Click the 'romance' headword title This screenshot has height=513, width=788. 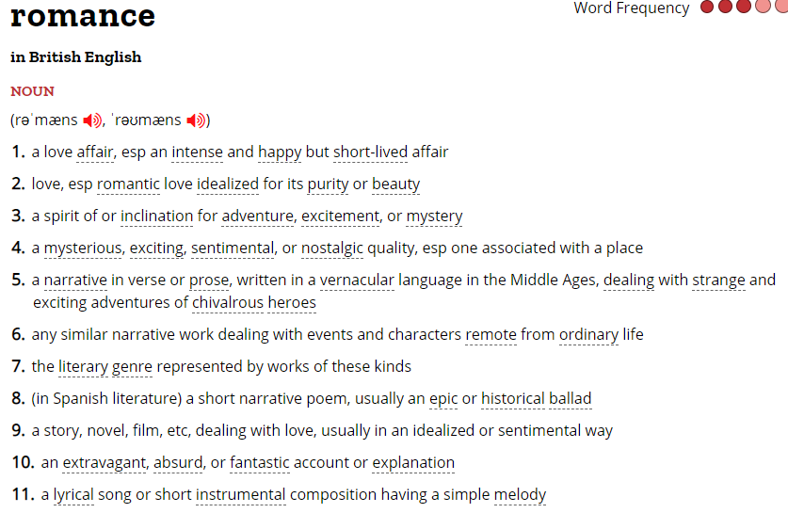click(83, 15)
